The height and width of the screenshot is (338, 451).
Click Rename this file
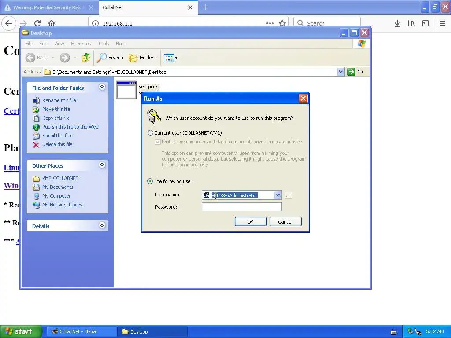pos(59,100)
